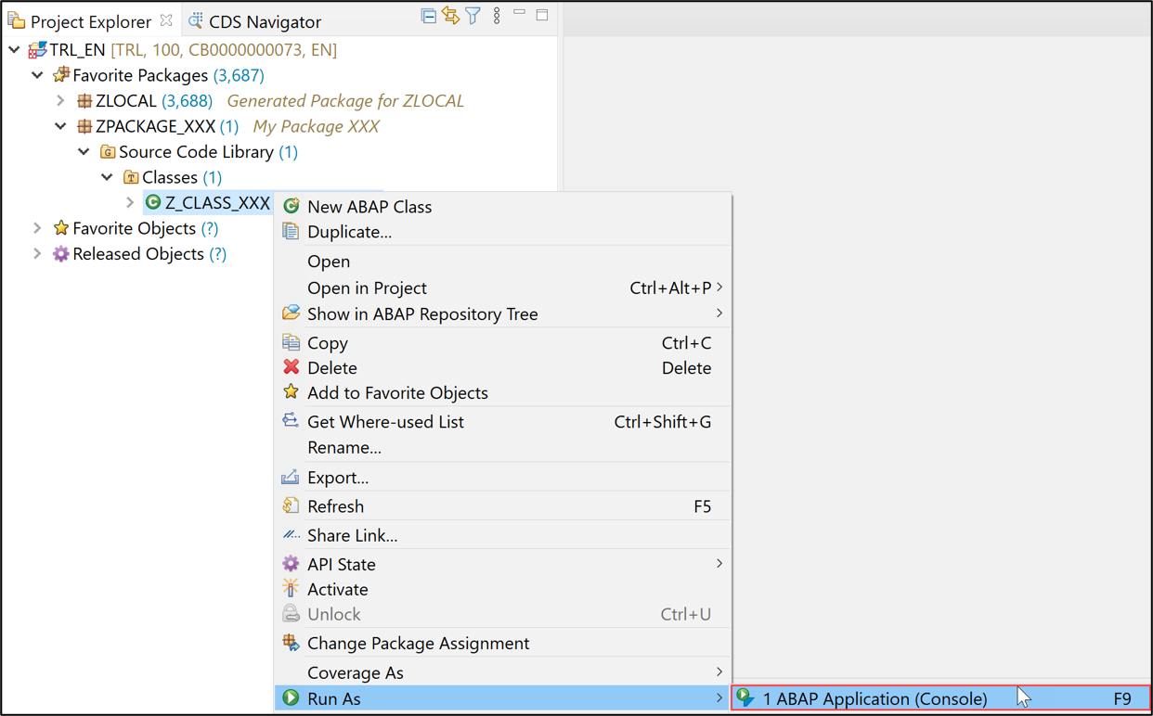Choose Export... from context menu

pyautogui.click(x=503, y=478)
